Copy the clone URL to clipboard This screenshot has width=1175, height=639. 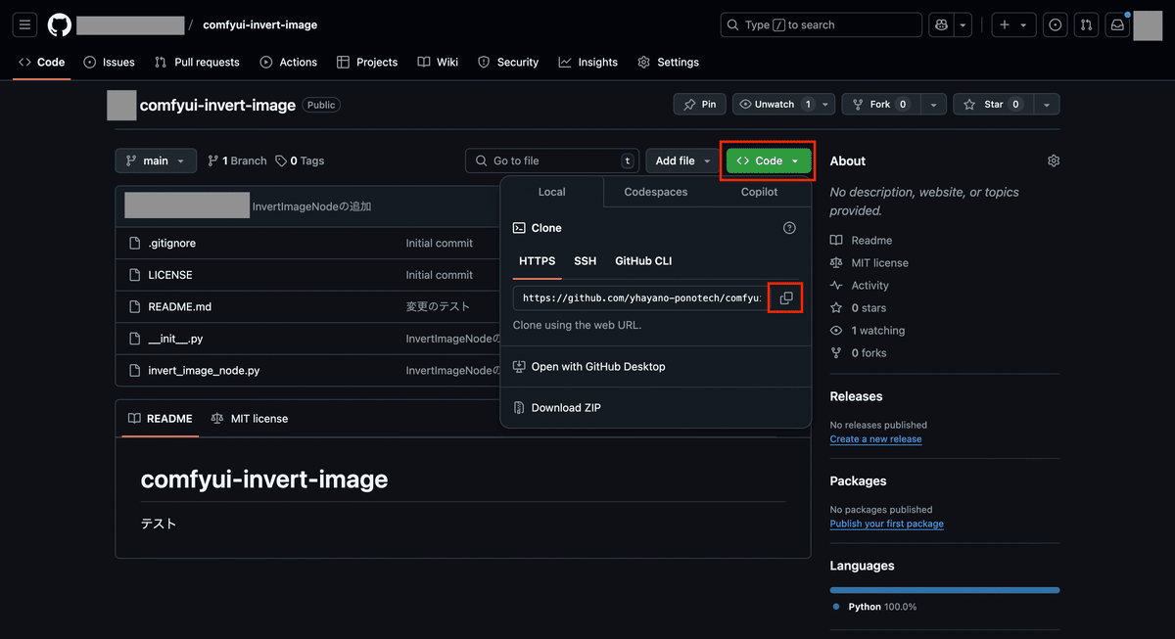[786, 297]
